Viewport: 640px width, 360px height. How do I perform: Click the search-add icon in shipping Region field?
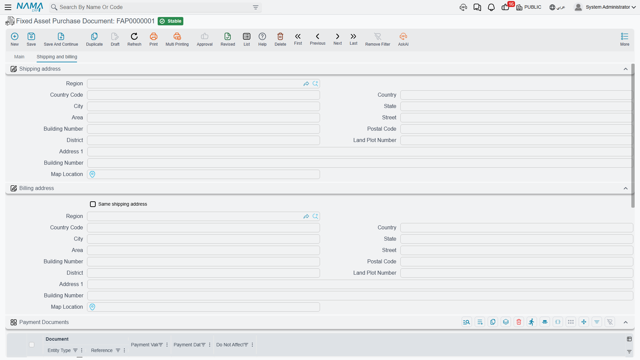point(315,84)
